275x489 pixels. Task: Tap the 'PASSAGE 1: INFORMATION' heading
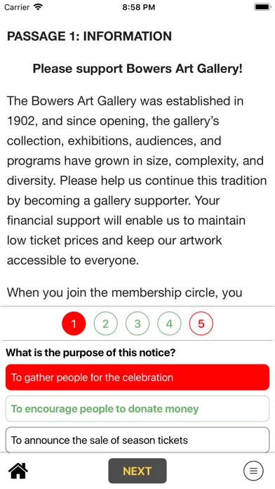(89, 37)
